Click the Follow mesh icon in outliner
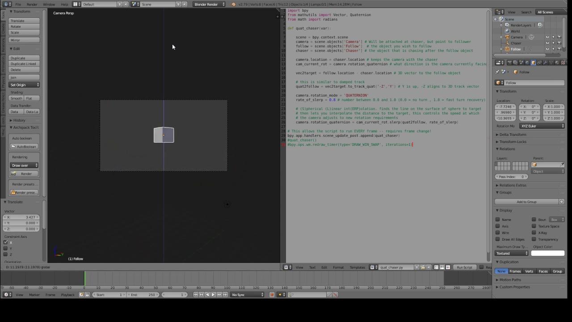This screenshot has height=322, width=572. tap(507, 49)
